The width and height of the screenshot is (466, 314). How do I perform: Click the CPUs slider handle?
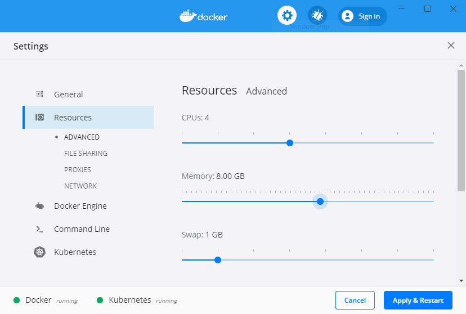pyautogui.click(x=290, y=143)
